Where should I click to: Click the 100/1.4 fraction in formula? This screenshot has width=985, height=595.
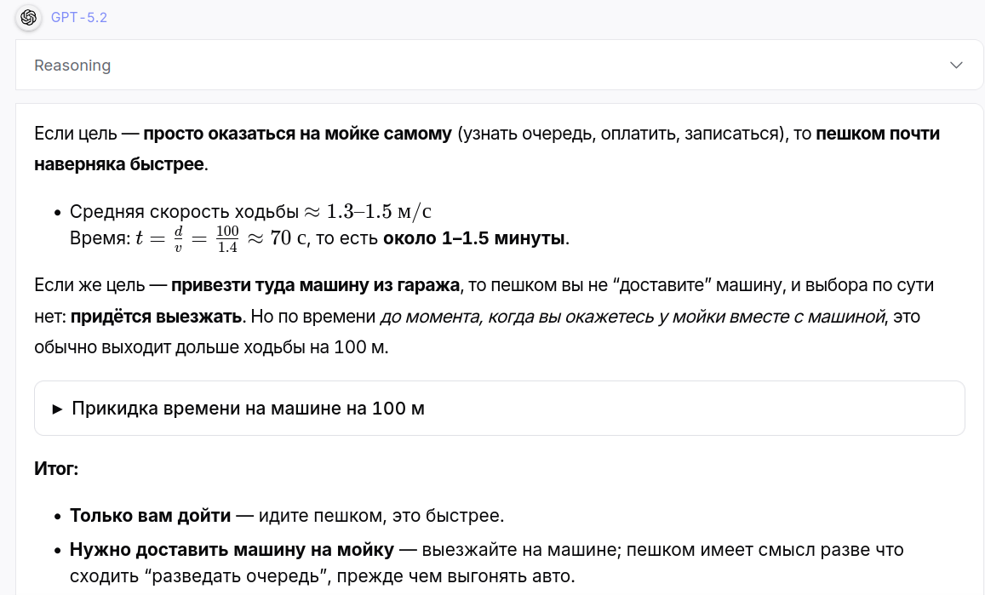click(x=226, y=238)
